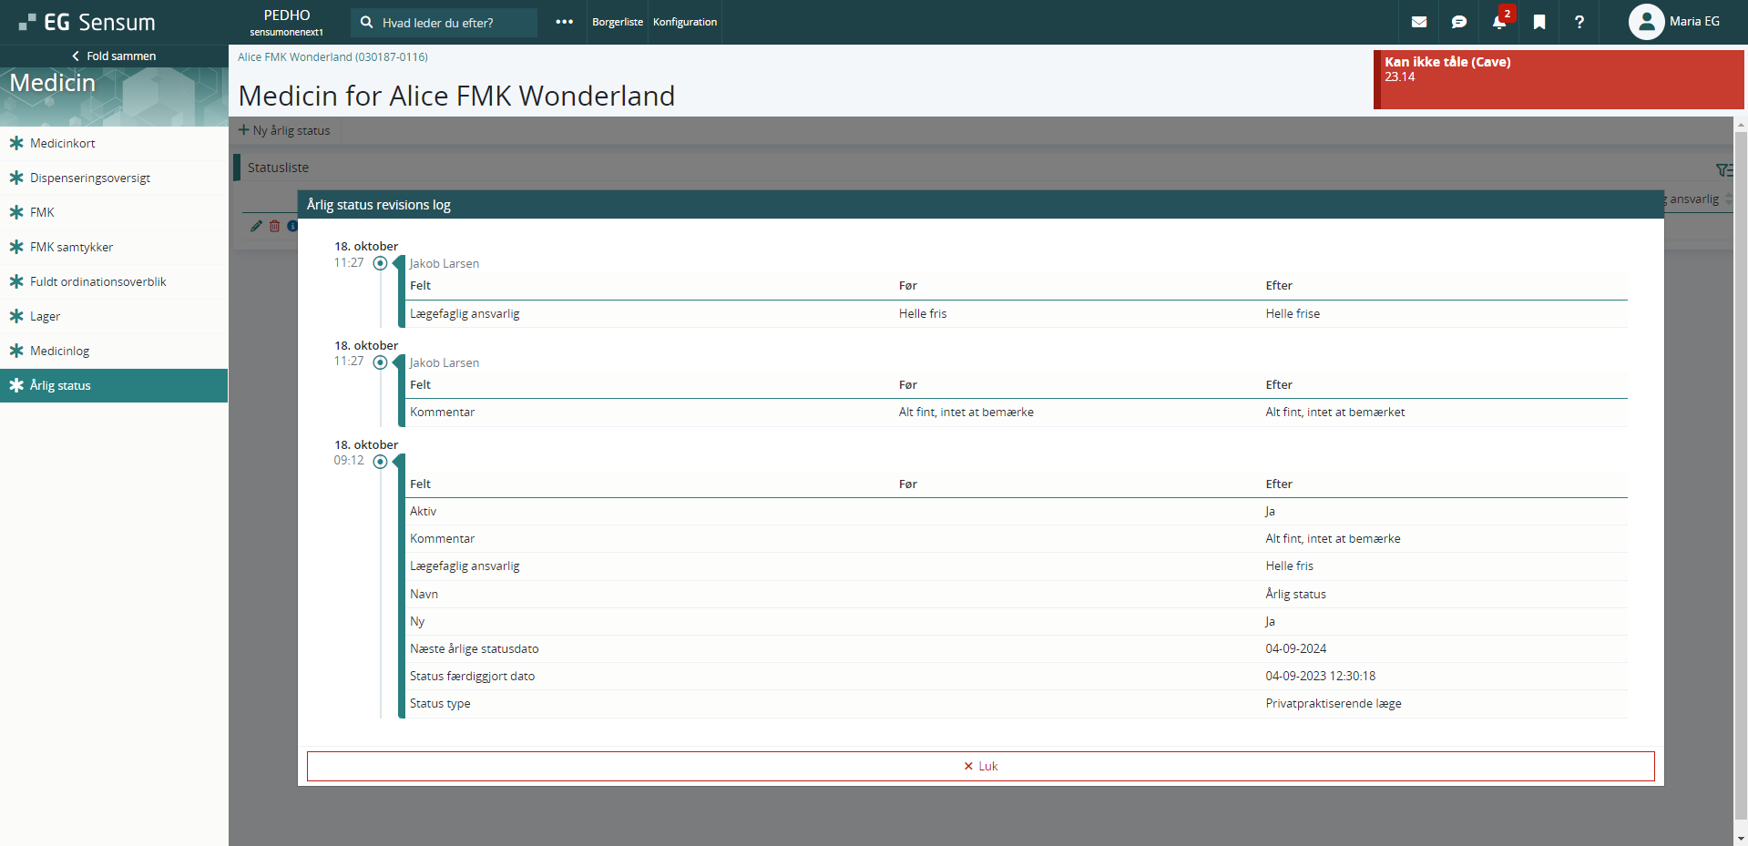Open Borgerliste in top navigation

[617, 22]
